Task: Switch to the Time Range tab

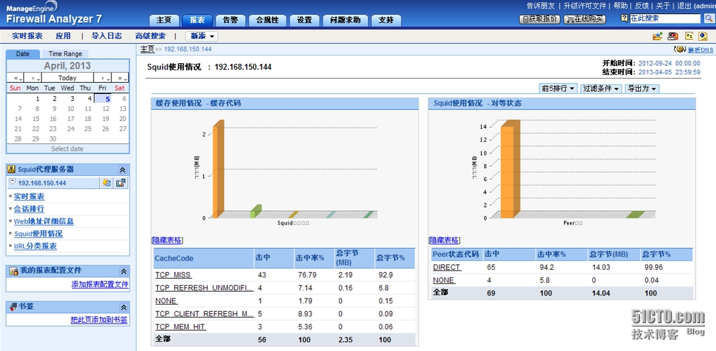Action: tap(65, 54)
